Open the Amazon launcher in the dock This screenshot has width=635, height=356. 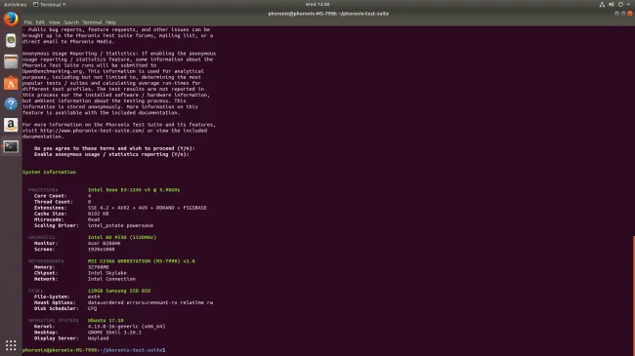click(11, 125)
